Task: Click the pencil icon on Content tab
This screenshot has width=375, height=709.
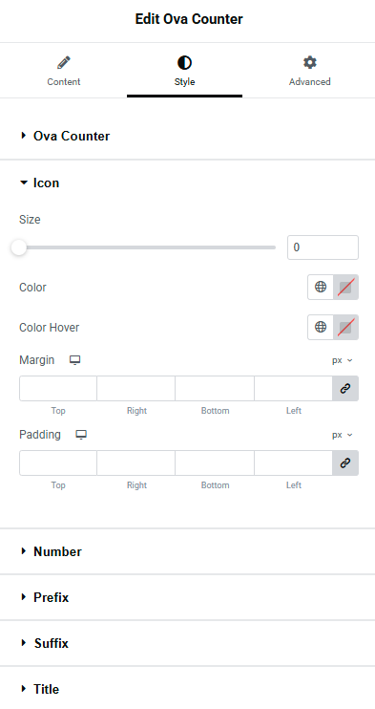Action: coord(64,62)
